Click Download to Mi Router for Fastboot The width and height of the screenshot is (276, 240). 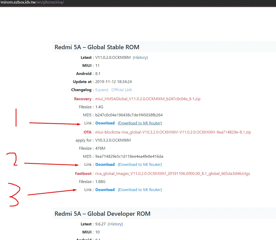(x=140, y=190)
